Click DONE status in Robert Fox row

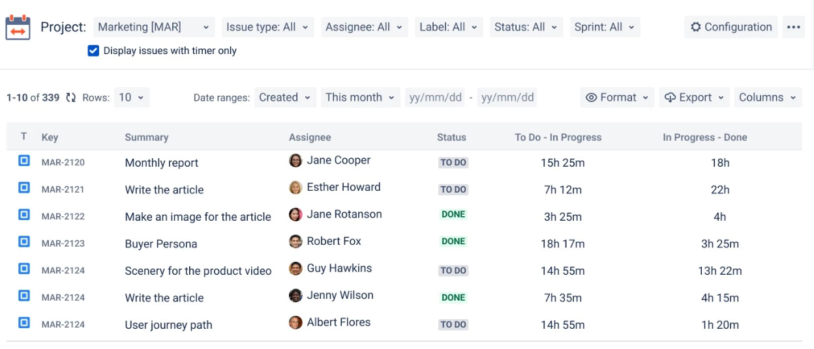[x=453, y=242]
